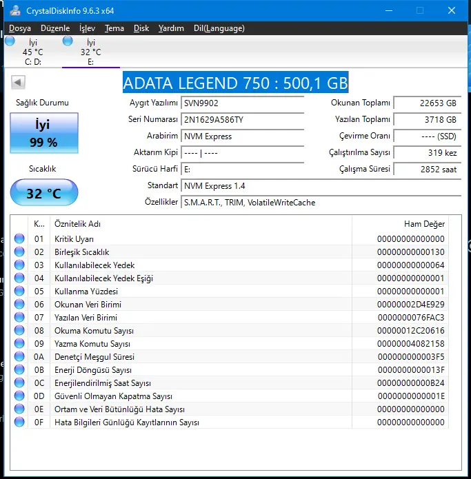The width and height of the screenshot is (471, 479).
Task: Click the İyi 99 % health status button
Action: (x=44, y=133)
